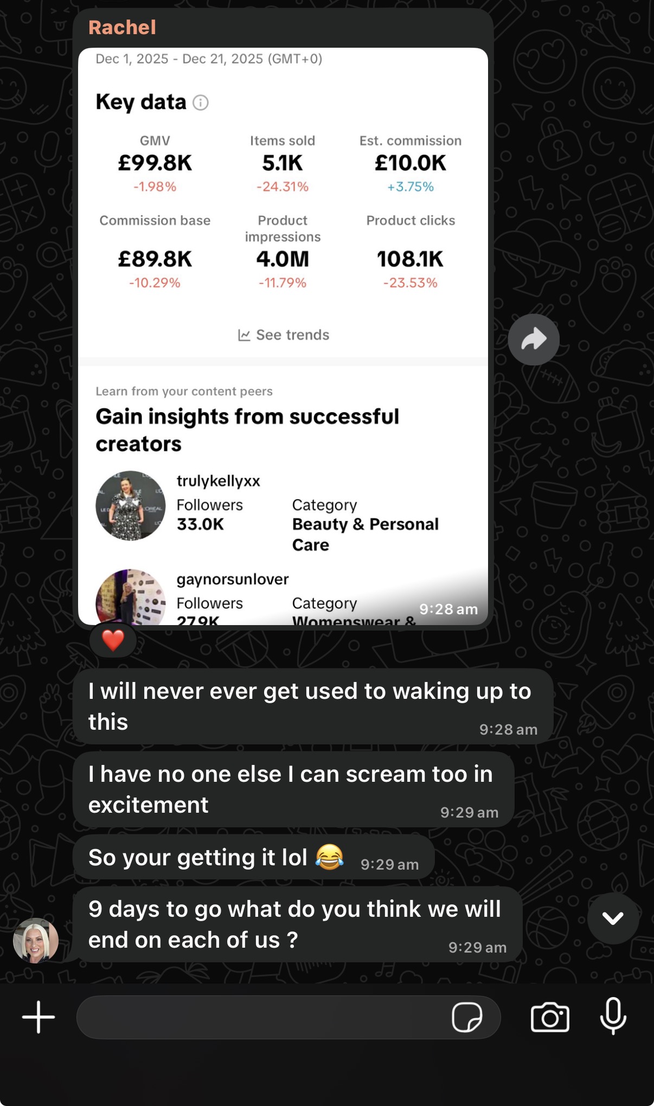Image resolution: width=654 pixels, height=1106 pixels.
Task: Tap the red heart reaction
Action: coord(113,640)
